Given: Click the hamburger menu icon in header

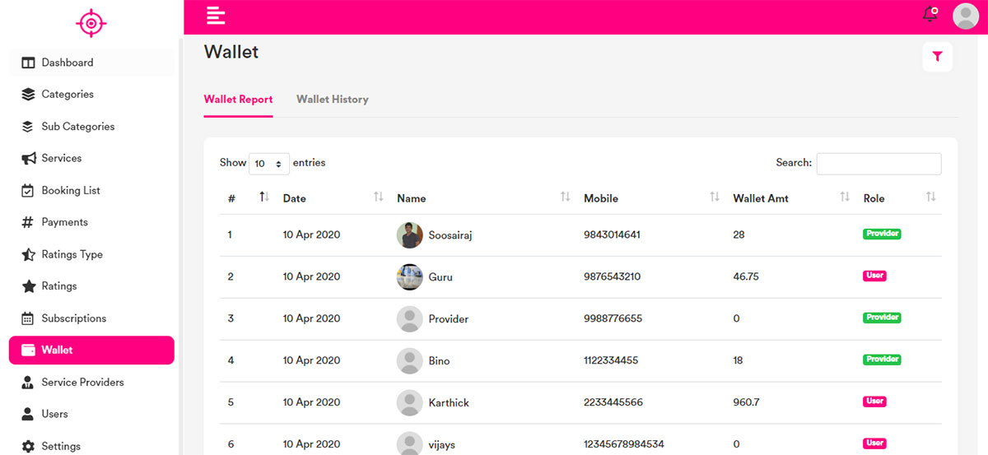Looking at the screenshot, I should click(x=216, y=15).
